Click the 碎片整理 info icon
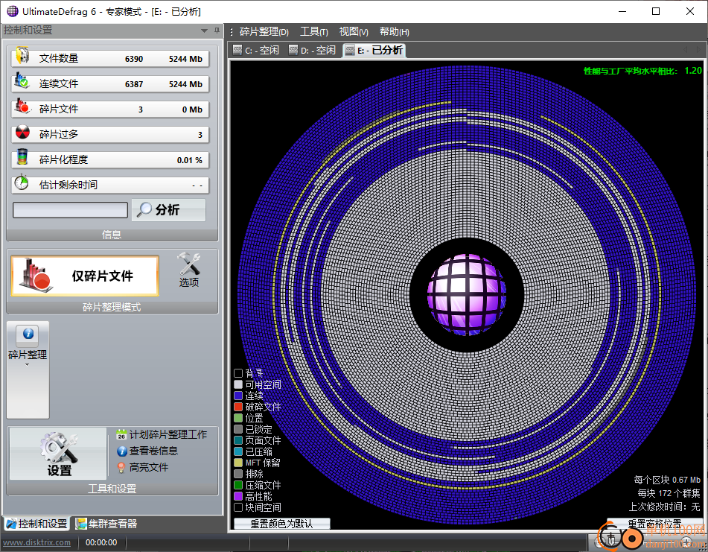Viewport: 708px width, 552px height. point(28,334)
